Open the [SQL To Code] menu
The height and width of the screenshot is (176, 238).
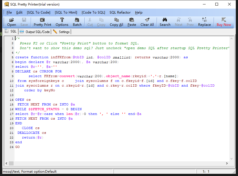[38, 12]
